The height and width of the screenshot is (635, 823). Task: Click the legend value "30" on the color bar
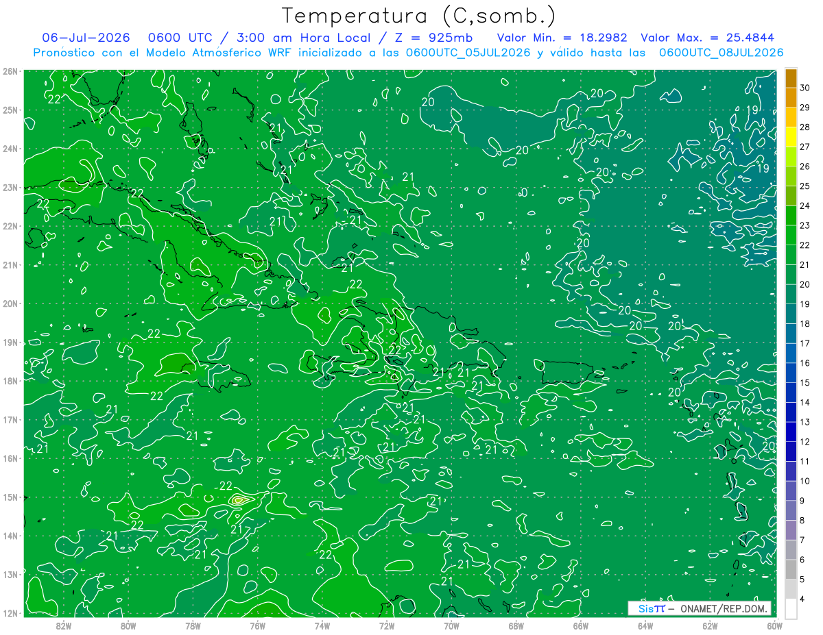(805, 88)
